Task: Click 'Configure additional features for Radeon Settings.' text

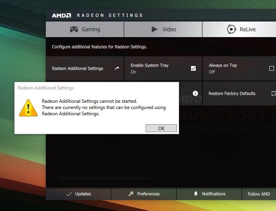Action: [x=99, y=47]
